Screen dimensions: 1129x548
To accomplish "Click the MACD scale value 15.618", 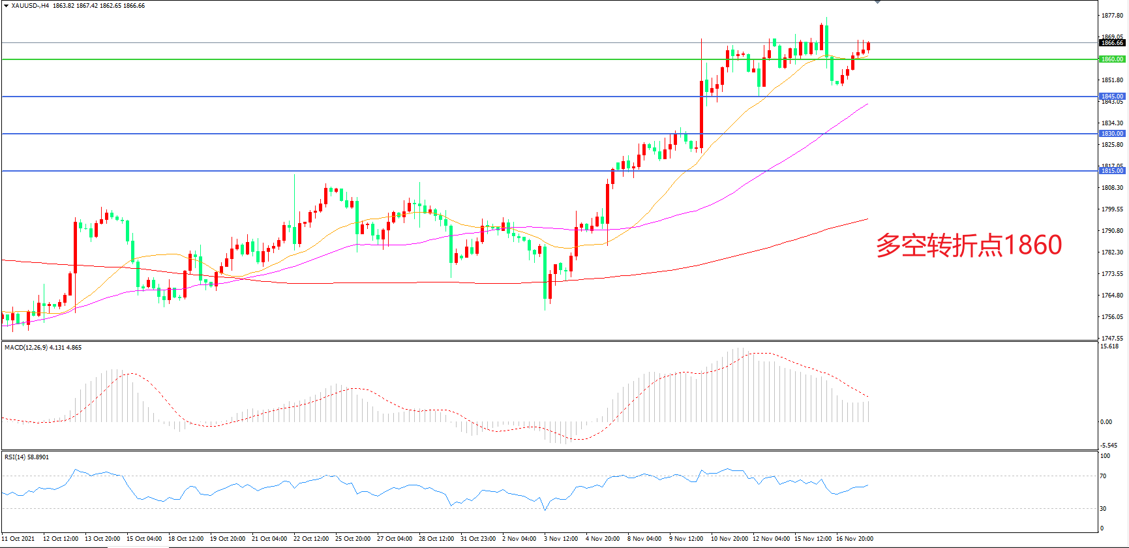I will click(1109, 346).
